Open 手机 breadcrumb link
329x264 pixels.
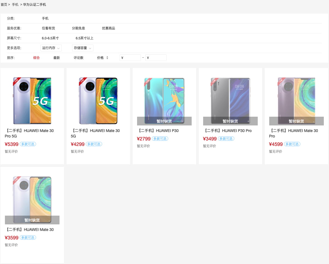(x=15, y=5)
